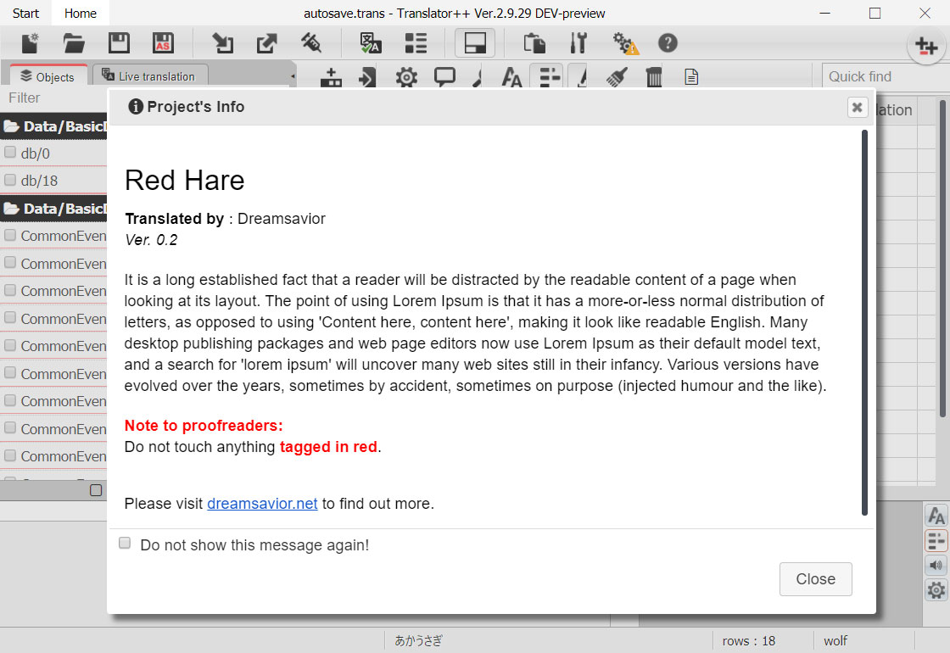Toggle the highlighted row-style icon in right sidebar
Image resolution: width=950 pixels, height=653 pixels.
click(x=936, y=540)
